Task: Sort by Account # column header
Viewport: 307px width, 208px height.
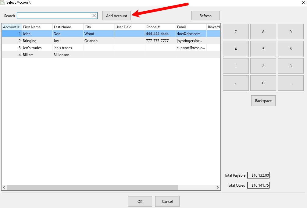Action: coord(12,27)
